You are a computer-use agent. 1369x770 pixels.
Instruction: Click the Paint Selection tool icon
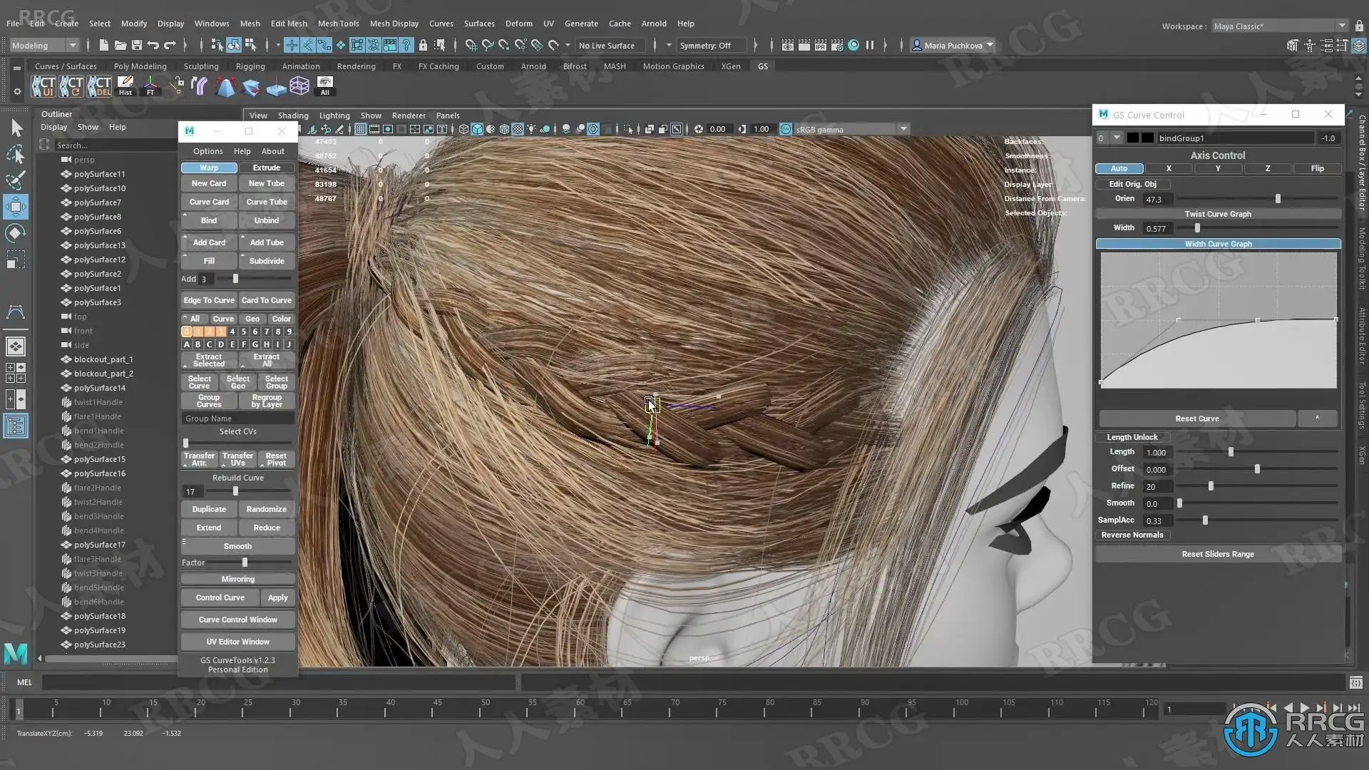click(x=15, y=180)
